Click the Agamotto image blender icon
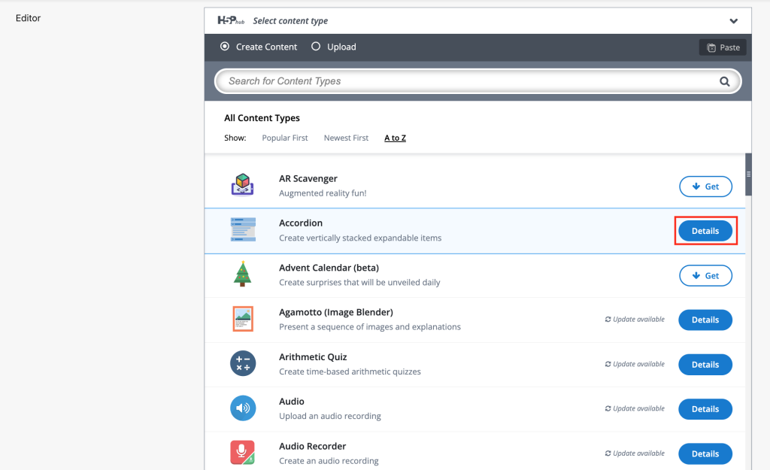The height and width of the screenshot is (470, 770). pos(243,319)
